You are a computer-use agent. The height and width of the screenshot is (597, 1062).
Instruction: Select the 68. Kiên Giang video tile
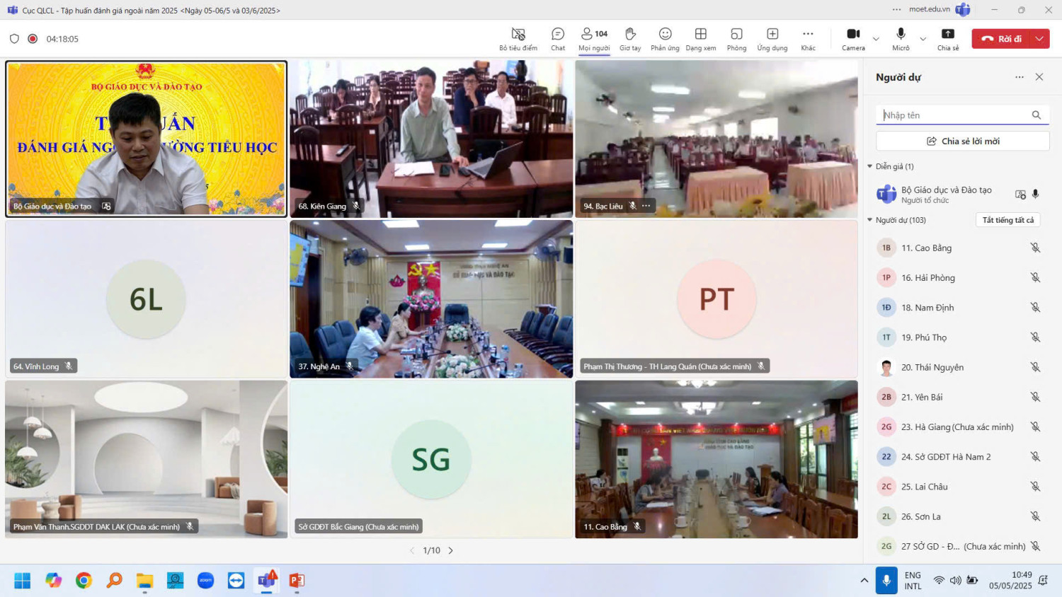[431, 139]
